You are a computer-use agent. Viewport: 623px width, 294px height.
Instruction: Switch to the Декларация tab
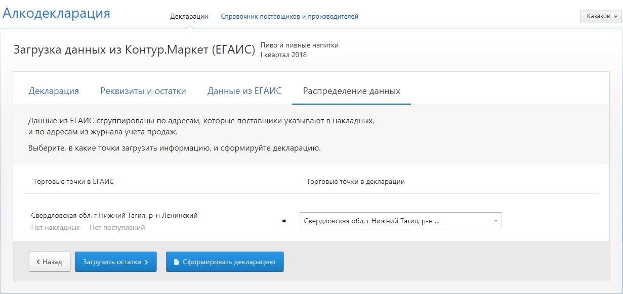[54, 91]
